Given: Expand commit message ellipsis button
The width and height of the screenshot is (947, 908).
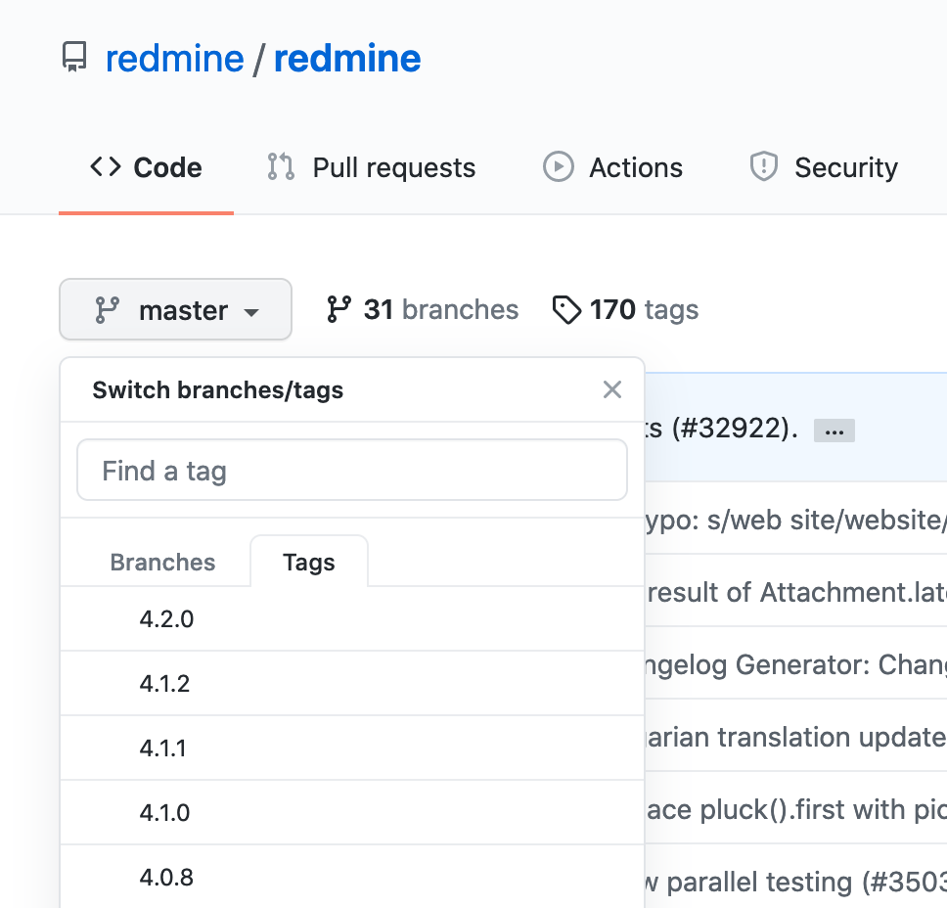Looking at the screenshot, I should click(x=834, y=431).
